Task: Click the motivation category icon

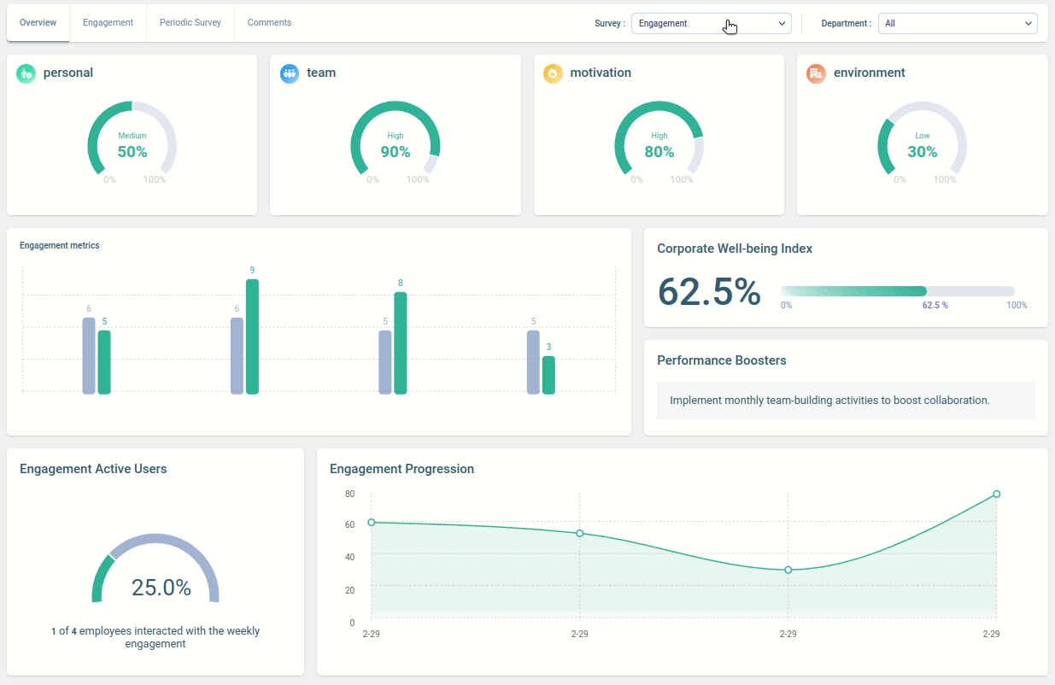Action: (x=553, y=73)
